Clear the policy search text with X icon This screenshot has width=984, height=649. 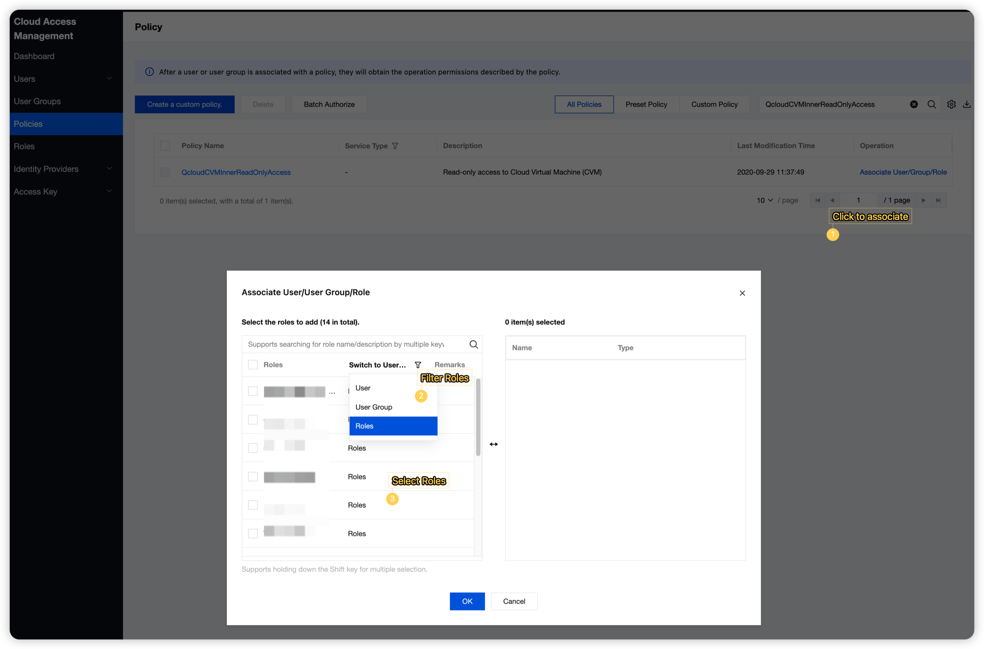click(x=914, y=104)
